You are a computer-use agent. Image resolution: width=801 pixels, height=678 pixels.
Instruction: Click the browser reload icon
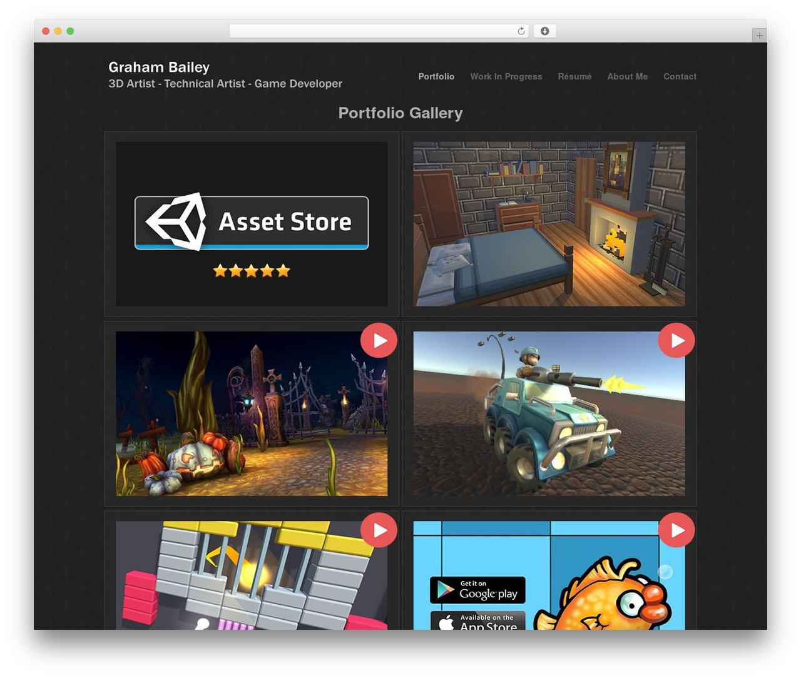521,31
